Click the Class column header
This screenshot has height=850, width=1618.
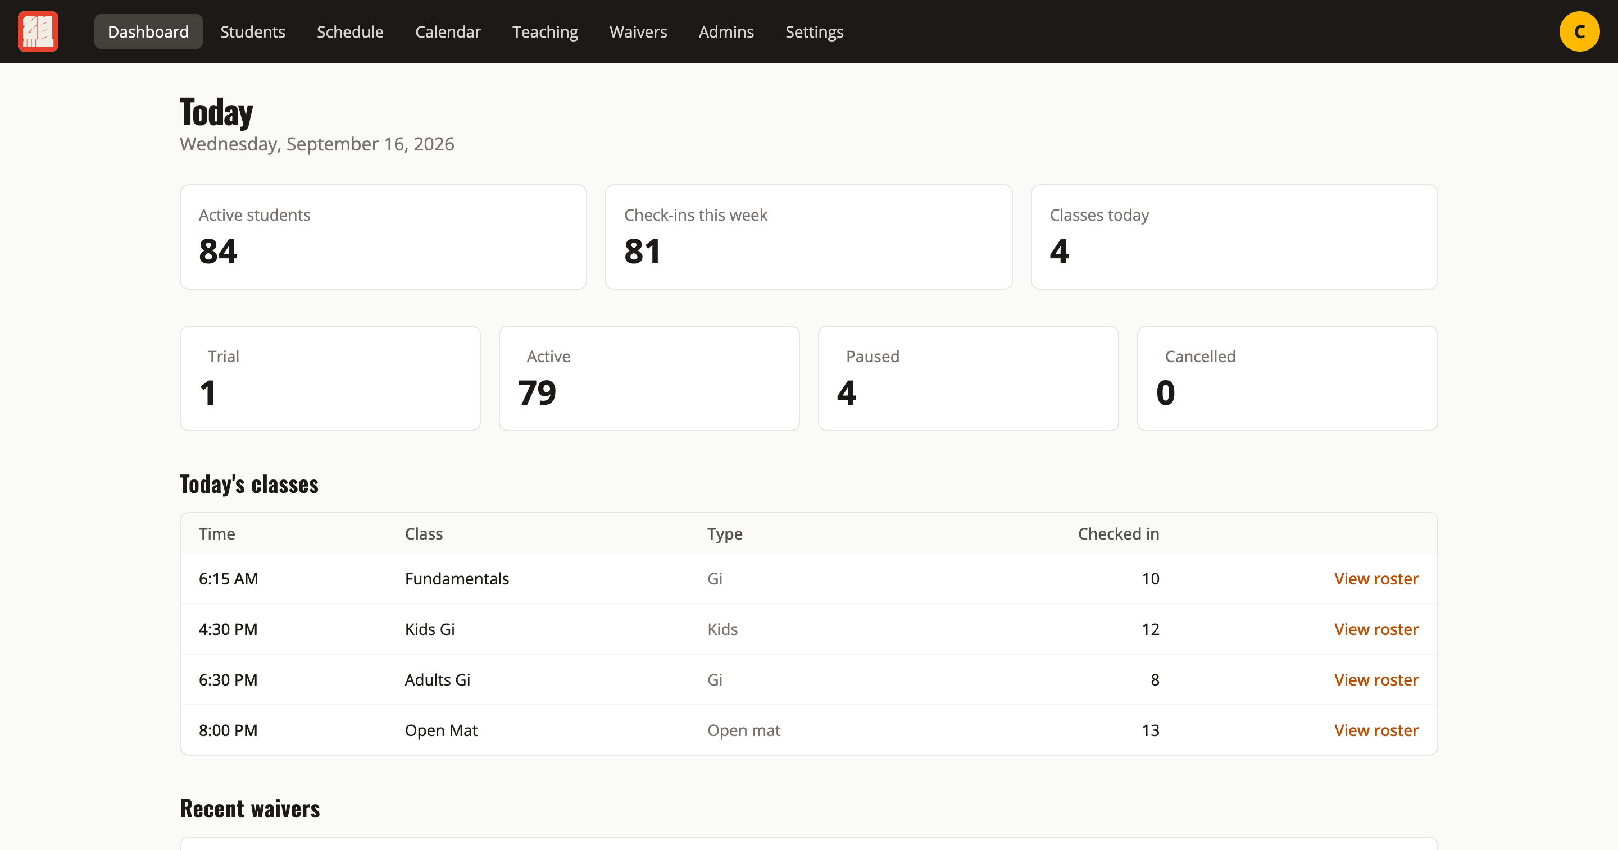point(424,533)
